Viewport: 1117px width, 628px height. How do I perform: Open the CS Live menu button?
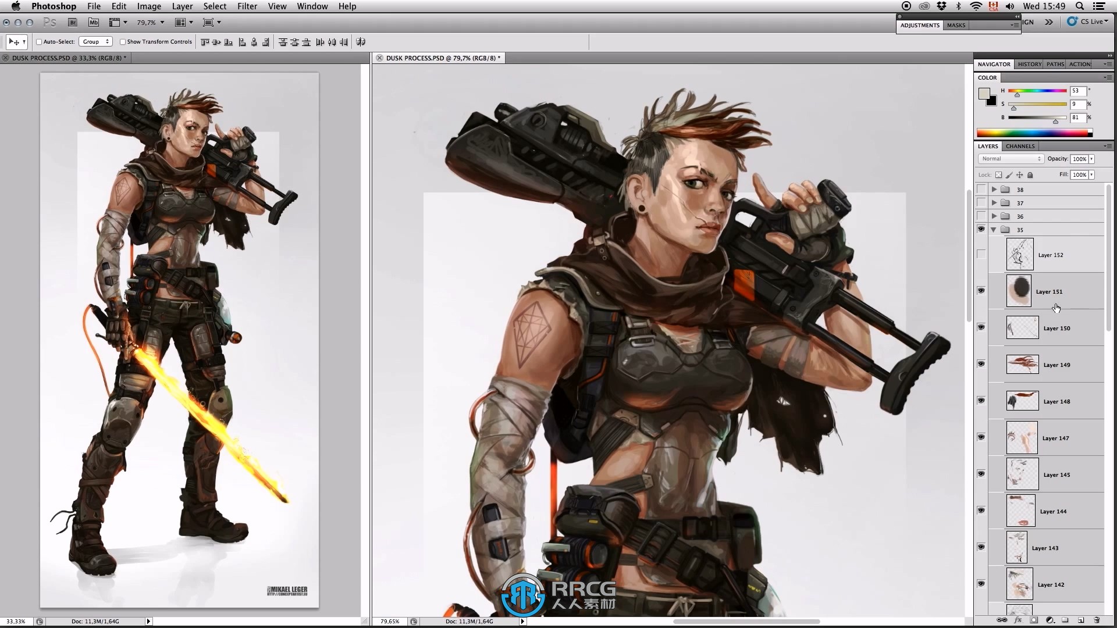[1087, 22]
